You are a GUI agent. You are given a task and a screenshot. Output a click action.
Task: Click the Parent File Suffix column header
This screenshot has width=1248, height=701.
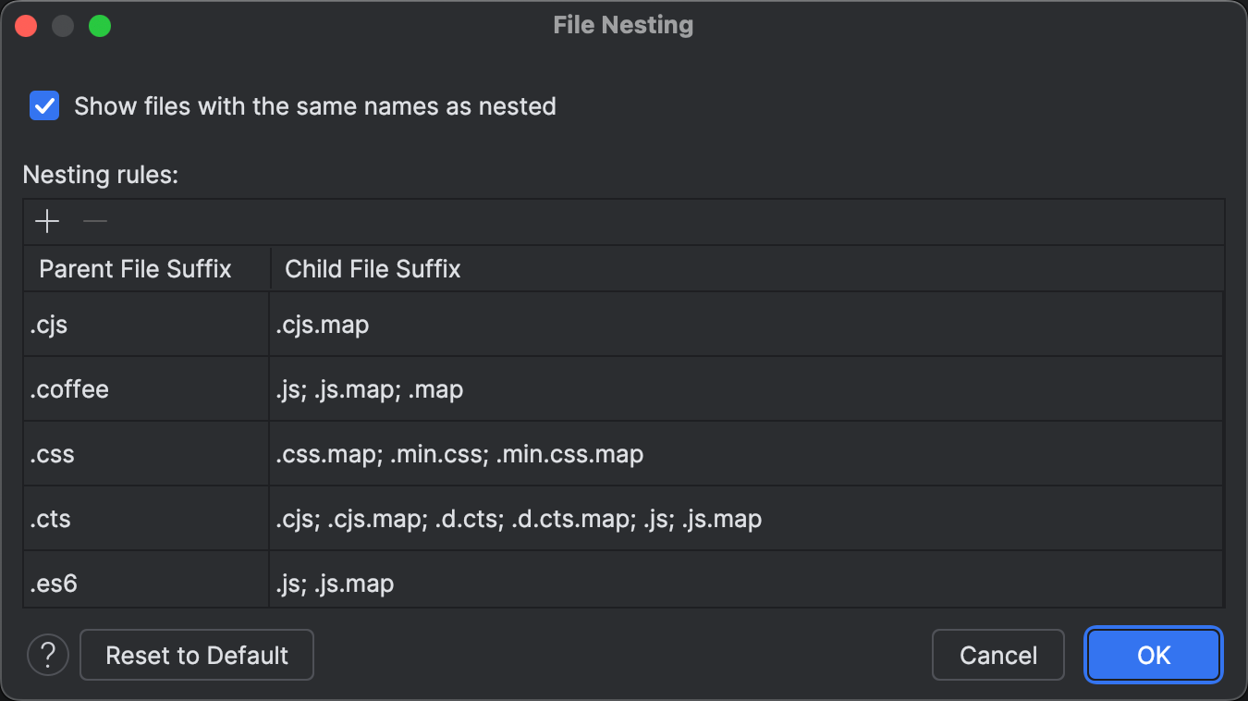[x=147, y=269]
